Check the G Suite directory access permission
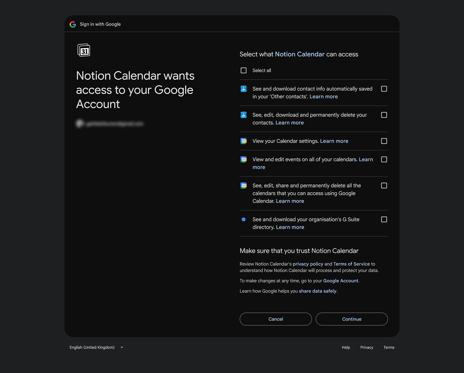The image size is (464, 373). [384, 219]
